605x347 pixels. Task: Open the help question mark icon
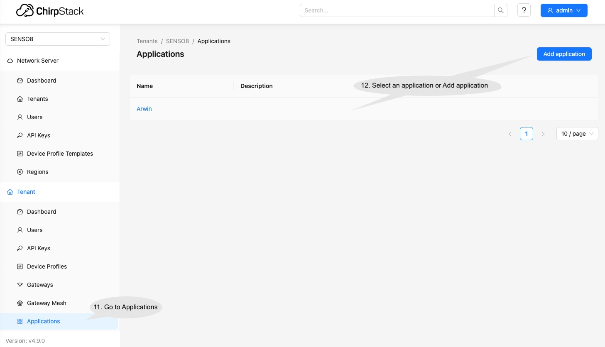coord(524,10)
